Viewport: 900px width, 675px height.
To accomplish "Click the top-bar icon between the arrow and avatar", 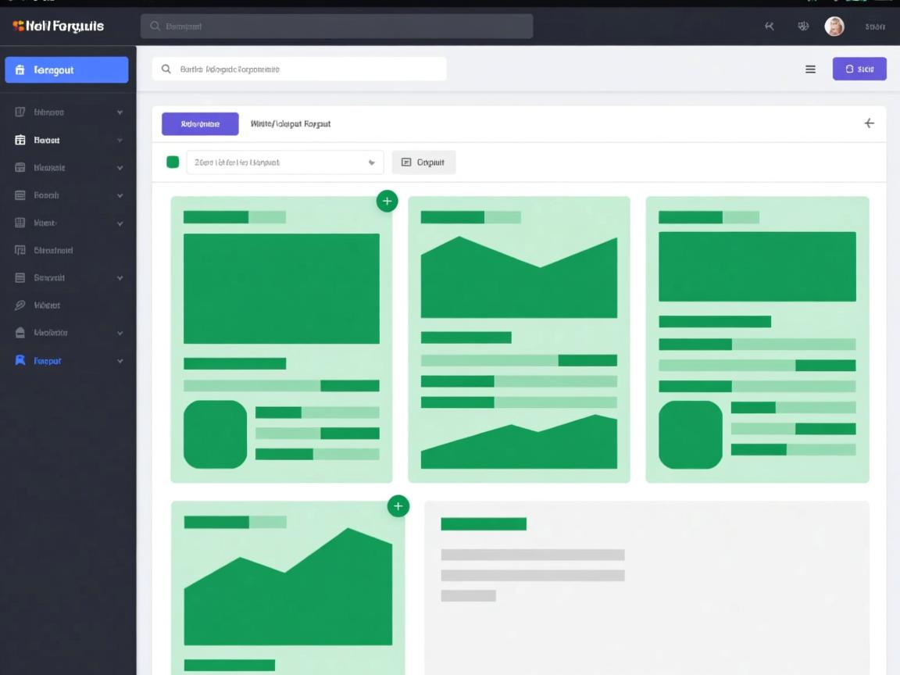I will 802,27.
